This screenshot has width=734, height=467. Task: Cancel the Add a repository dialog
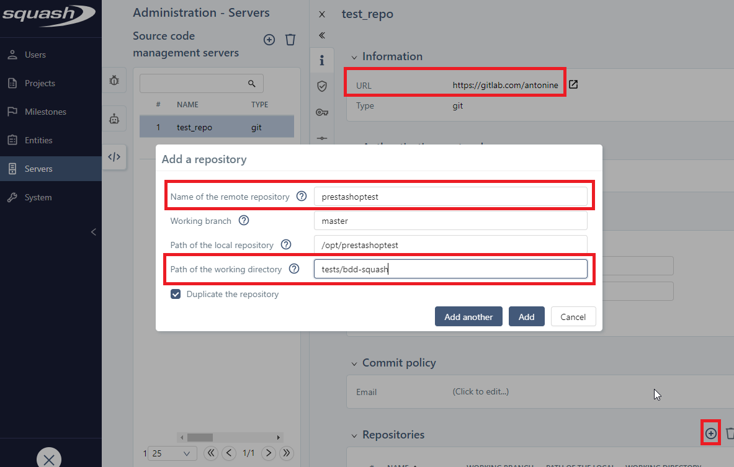[573, 317]
